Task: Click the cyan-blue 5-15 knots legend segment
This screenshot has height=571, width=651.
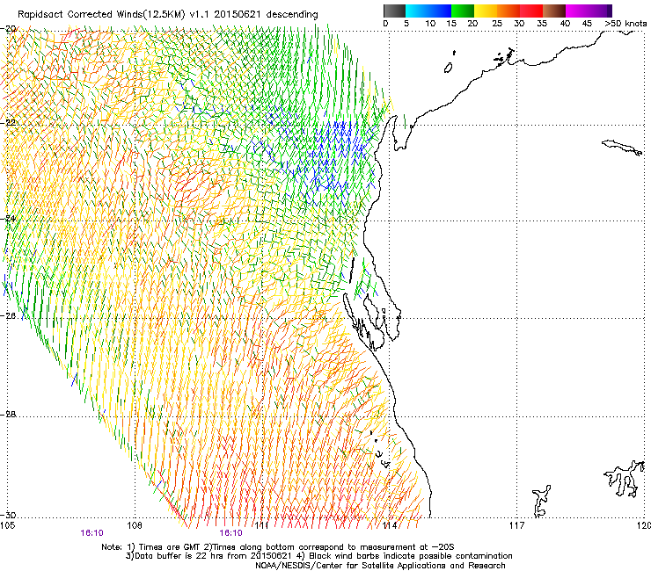Action: pos(428,11)
